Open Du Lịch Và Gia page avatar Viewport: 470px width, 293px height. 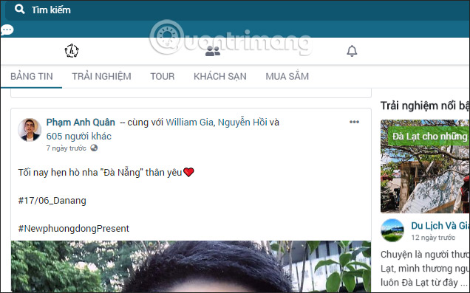(x=392, y=230)
